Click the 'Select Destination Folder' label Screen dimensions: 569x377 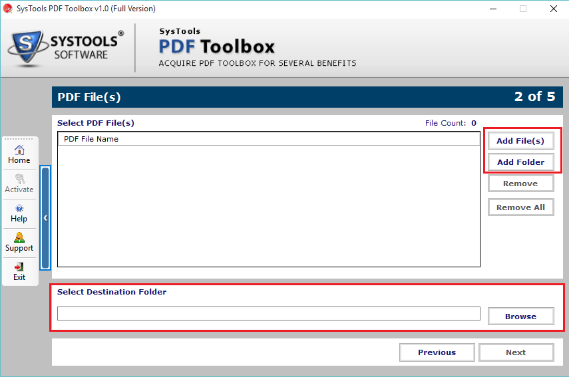tap(112, 292)
